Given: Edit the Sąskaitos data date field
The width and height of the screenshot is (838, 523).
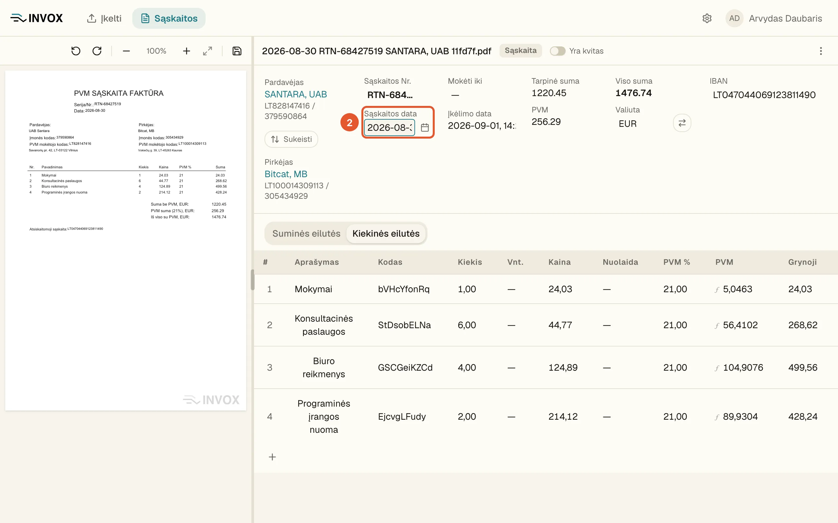Looking at the screenshot, I should point(389,127).
